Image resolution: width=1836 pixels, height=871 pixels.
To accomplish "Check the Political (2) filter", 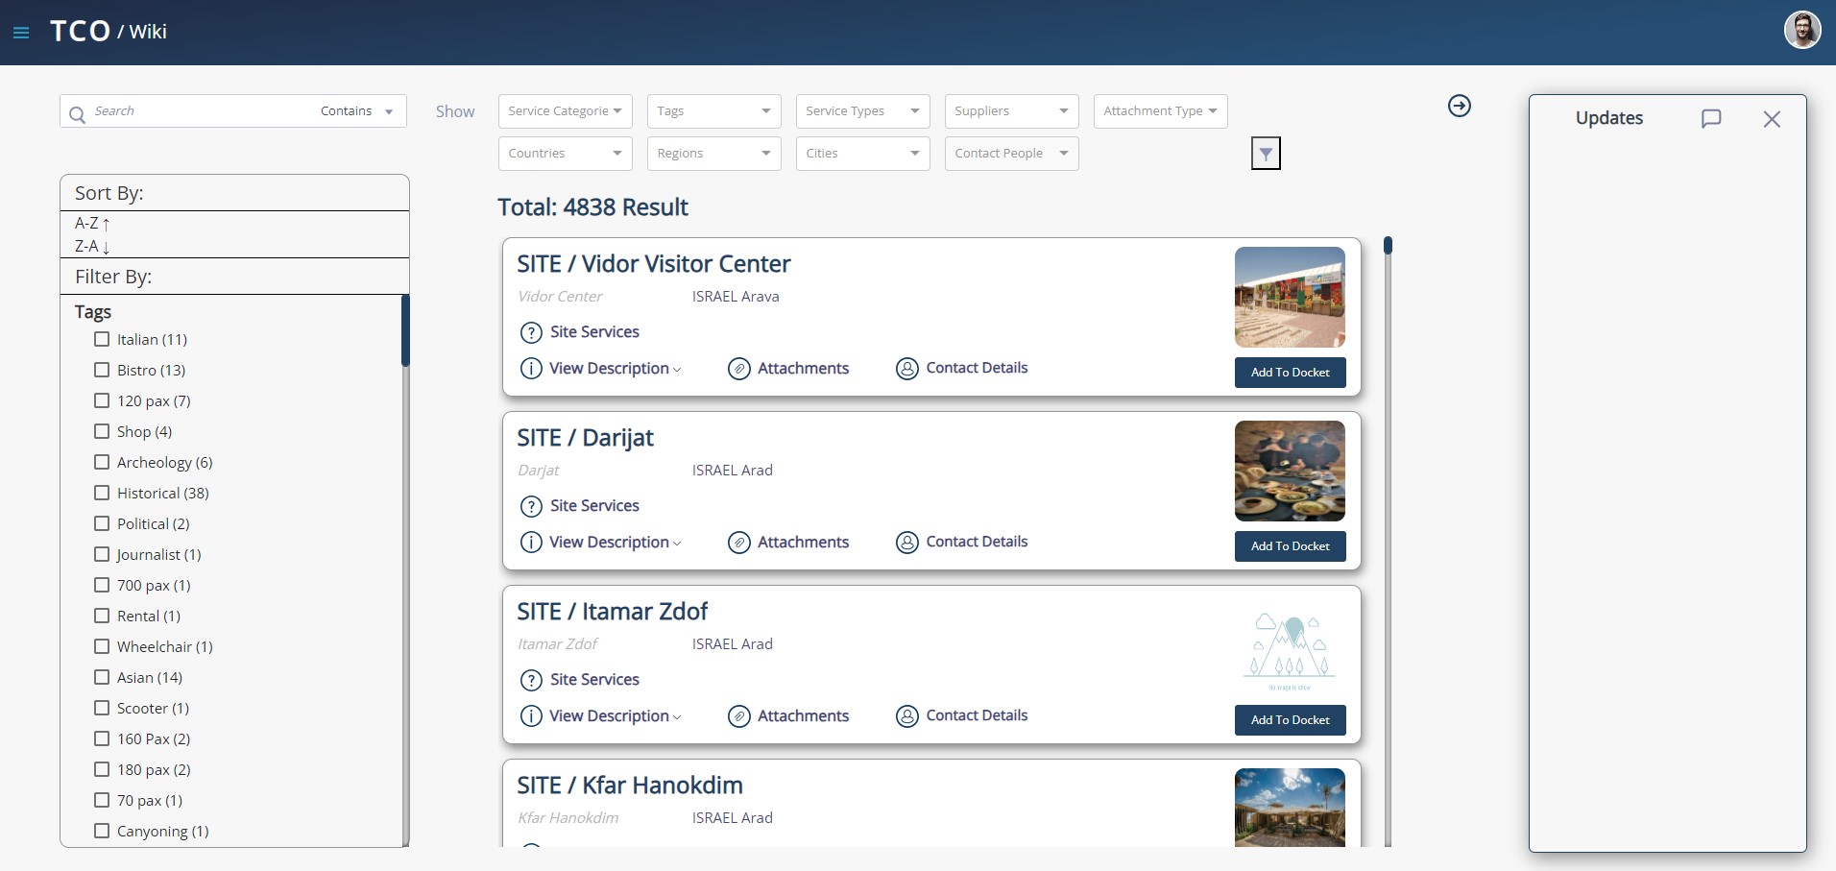I will click(x=102, y=523).
